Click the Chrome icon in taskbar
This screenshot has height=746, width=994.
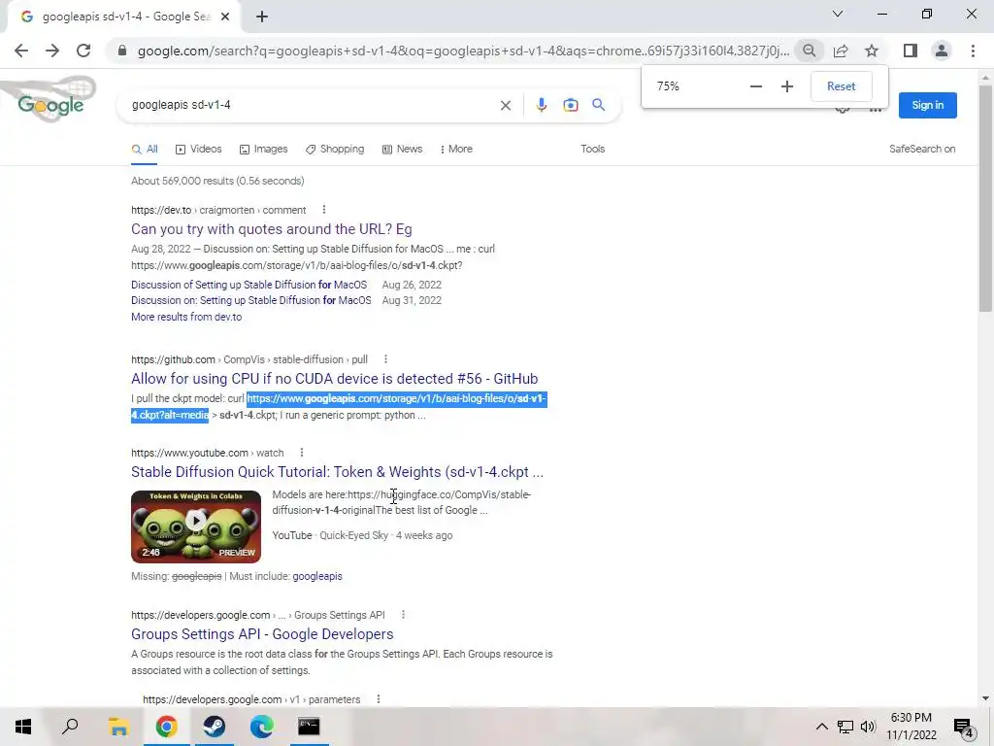click(167, 727)
